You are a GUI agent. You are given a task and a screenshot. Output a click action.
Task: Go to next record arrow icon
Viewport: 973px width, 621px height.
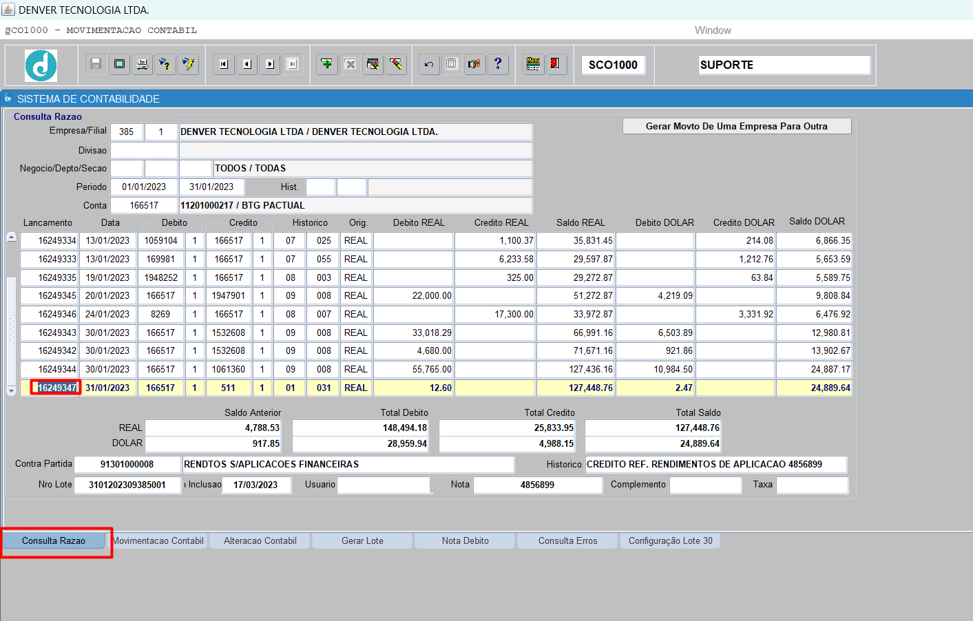pos(270,64)
